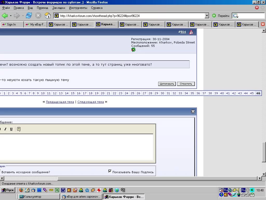Click the report post warning triangle icon
Image resolution: width=266 pixels, height=200 pixels.
pyautogui.click(x=191, y=32)
